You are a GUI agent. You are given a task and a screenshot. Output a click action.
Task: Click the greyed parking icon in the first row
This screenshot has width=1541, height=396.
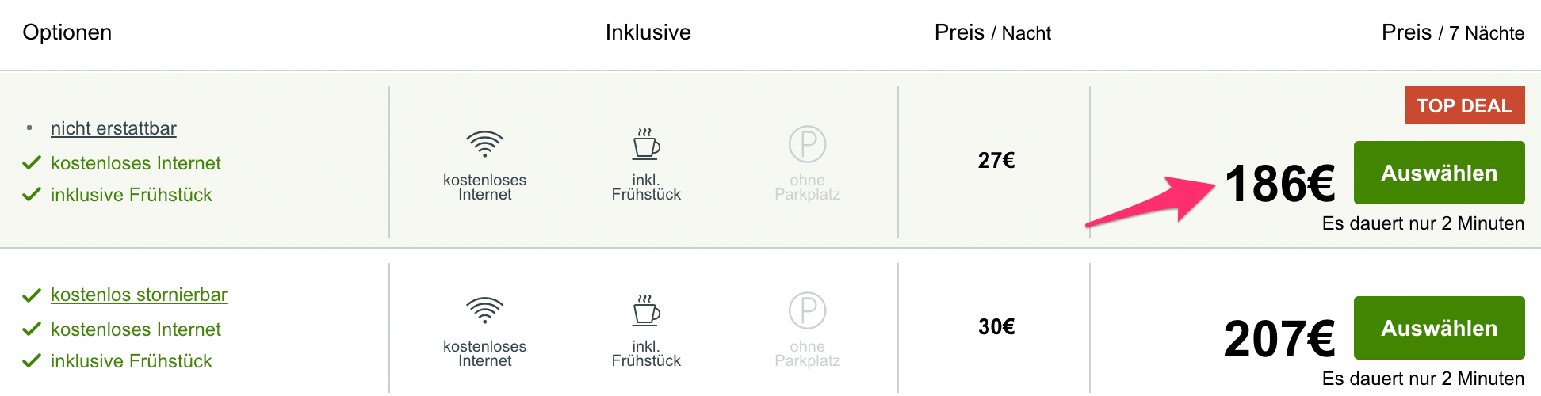[x=807, y=145]
